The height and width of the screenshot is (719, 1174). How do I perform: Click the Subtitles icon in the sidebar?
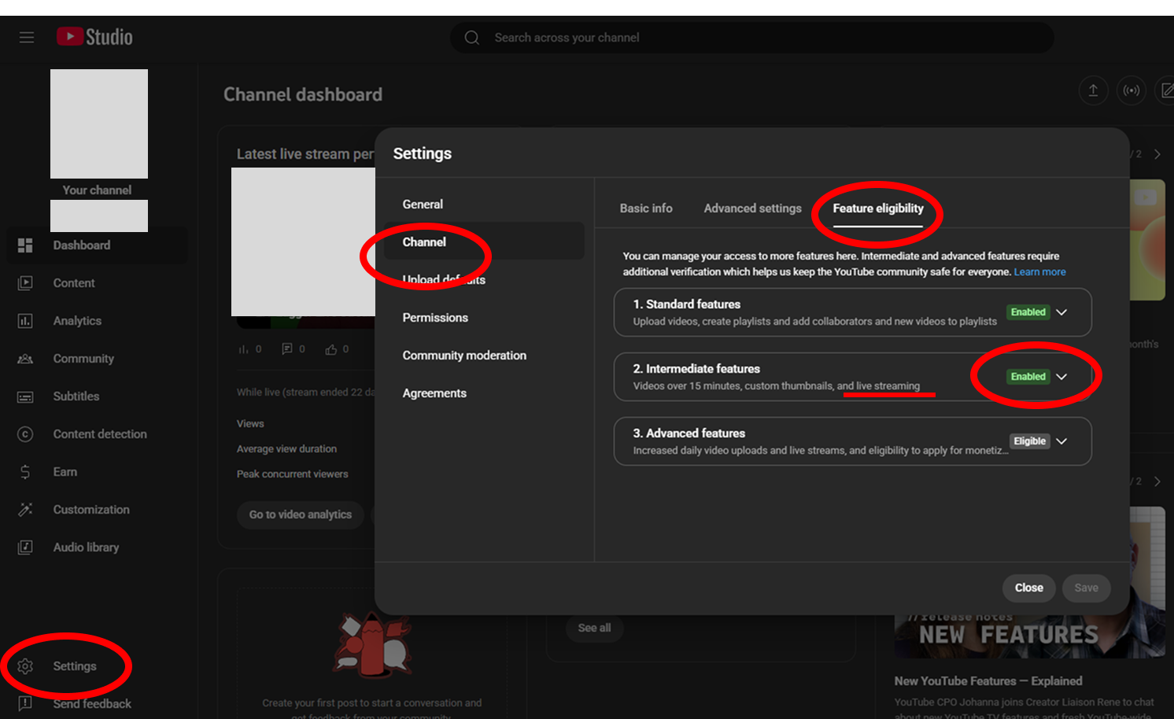(25, 396)
